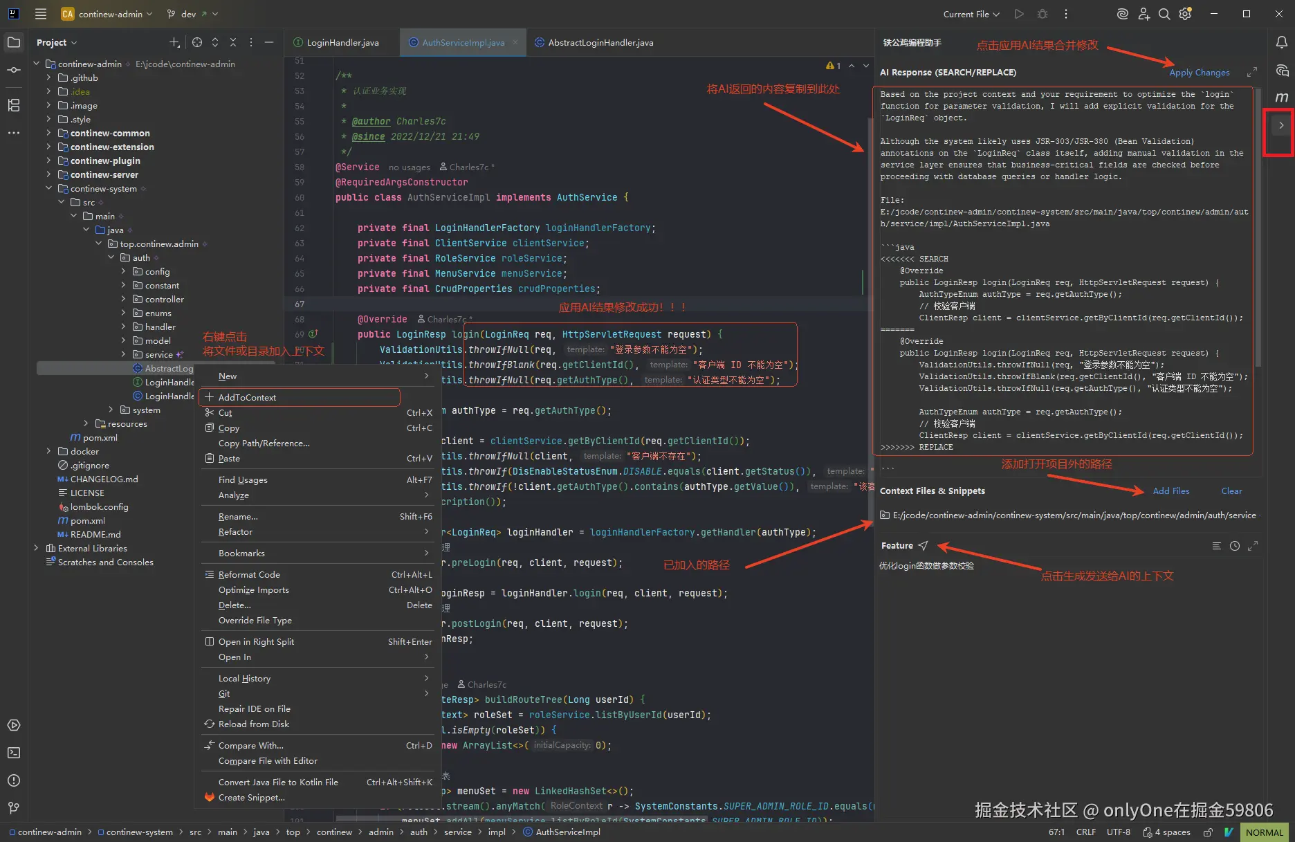Expand the continew-common module
Viewport: 1295px width, 842px height.
pyautogui.click(x=48, y=133)
